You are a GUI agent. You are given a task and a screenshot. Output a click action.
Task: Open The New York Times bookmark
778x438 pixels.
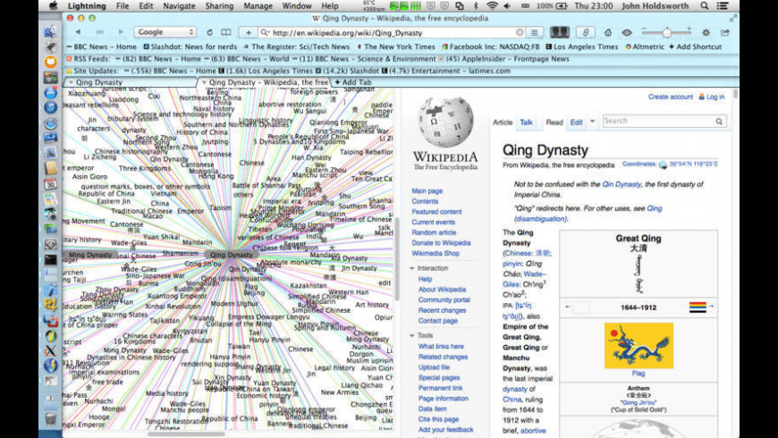coord(396,46)
